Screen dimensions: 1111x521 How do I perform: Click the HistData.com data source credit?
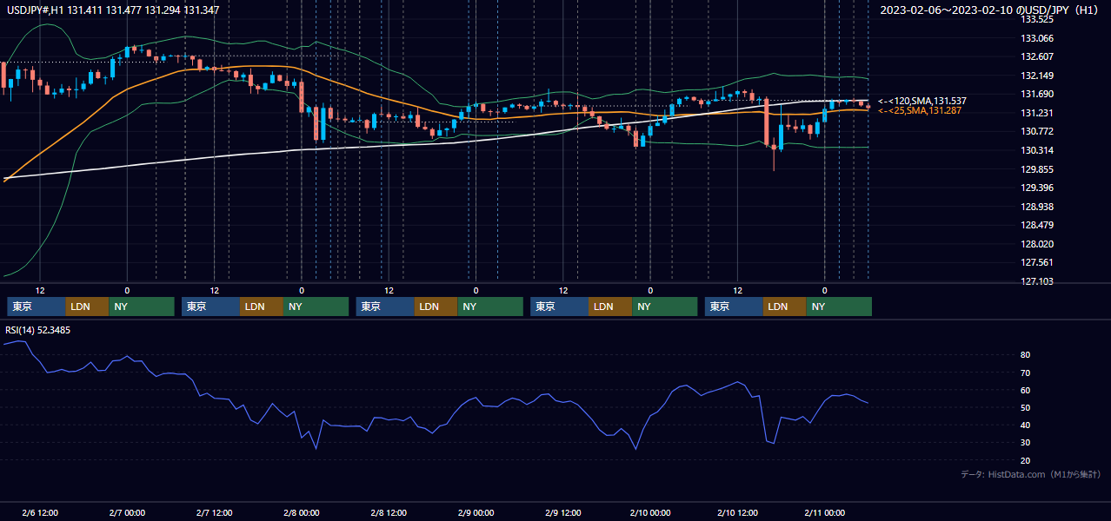coord(1031,474)
